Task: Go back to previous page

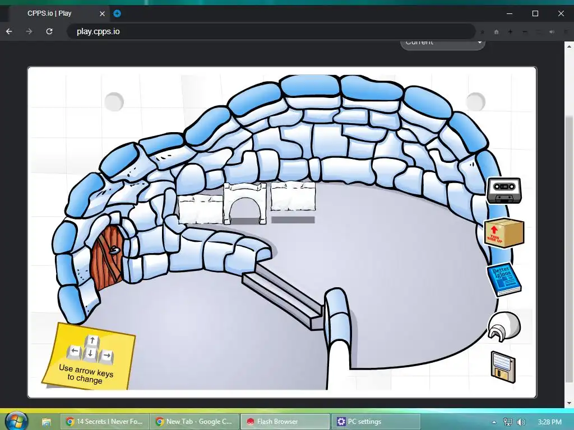Action: click(x=9, y=31)
